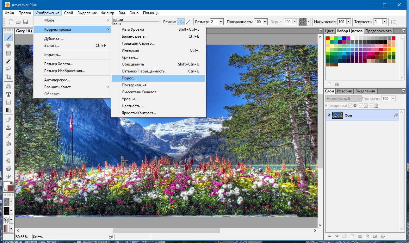This screenshot has width=409, height=243.
Task: Open the Насыщение dropdown arrow
Action: tap(349, 22)
